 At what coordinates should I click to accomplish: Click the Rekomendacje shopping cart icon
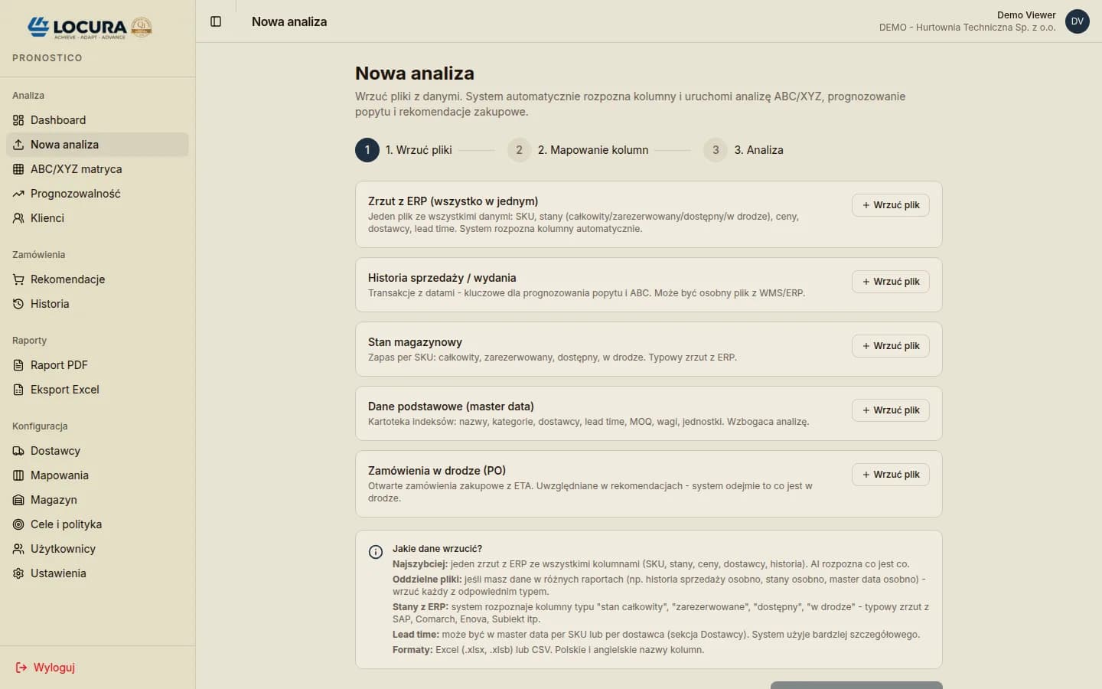[18, 279]
